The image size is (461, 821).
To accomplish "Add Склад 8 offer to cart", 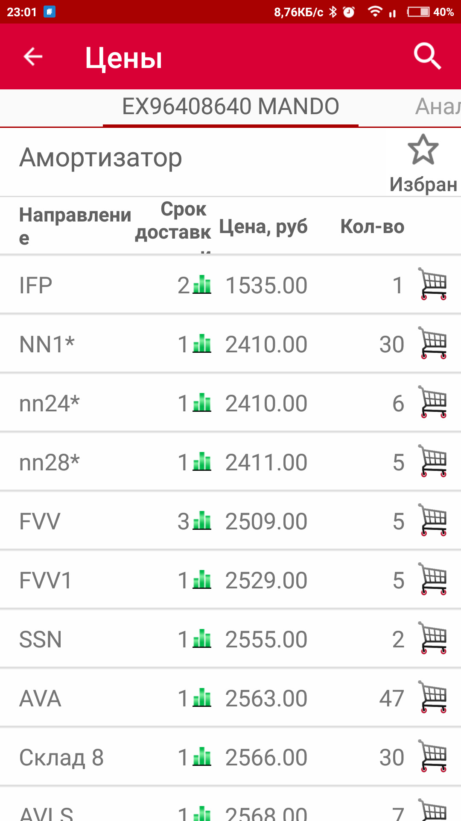I will tap(433, 756).
